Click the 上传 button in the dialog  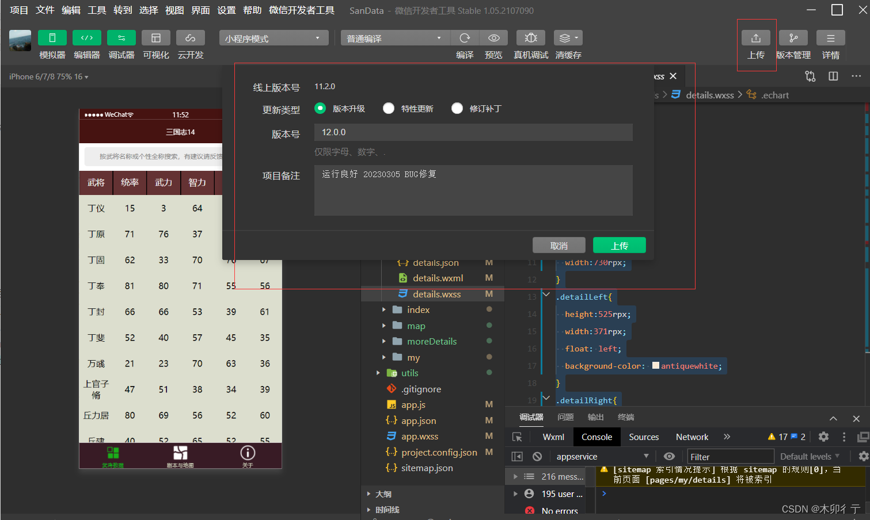coord(620,245)
